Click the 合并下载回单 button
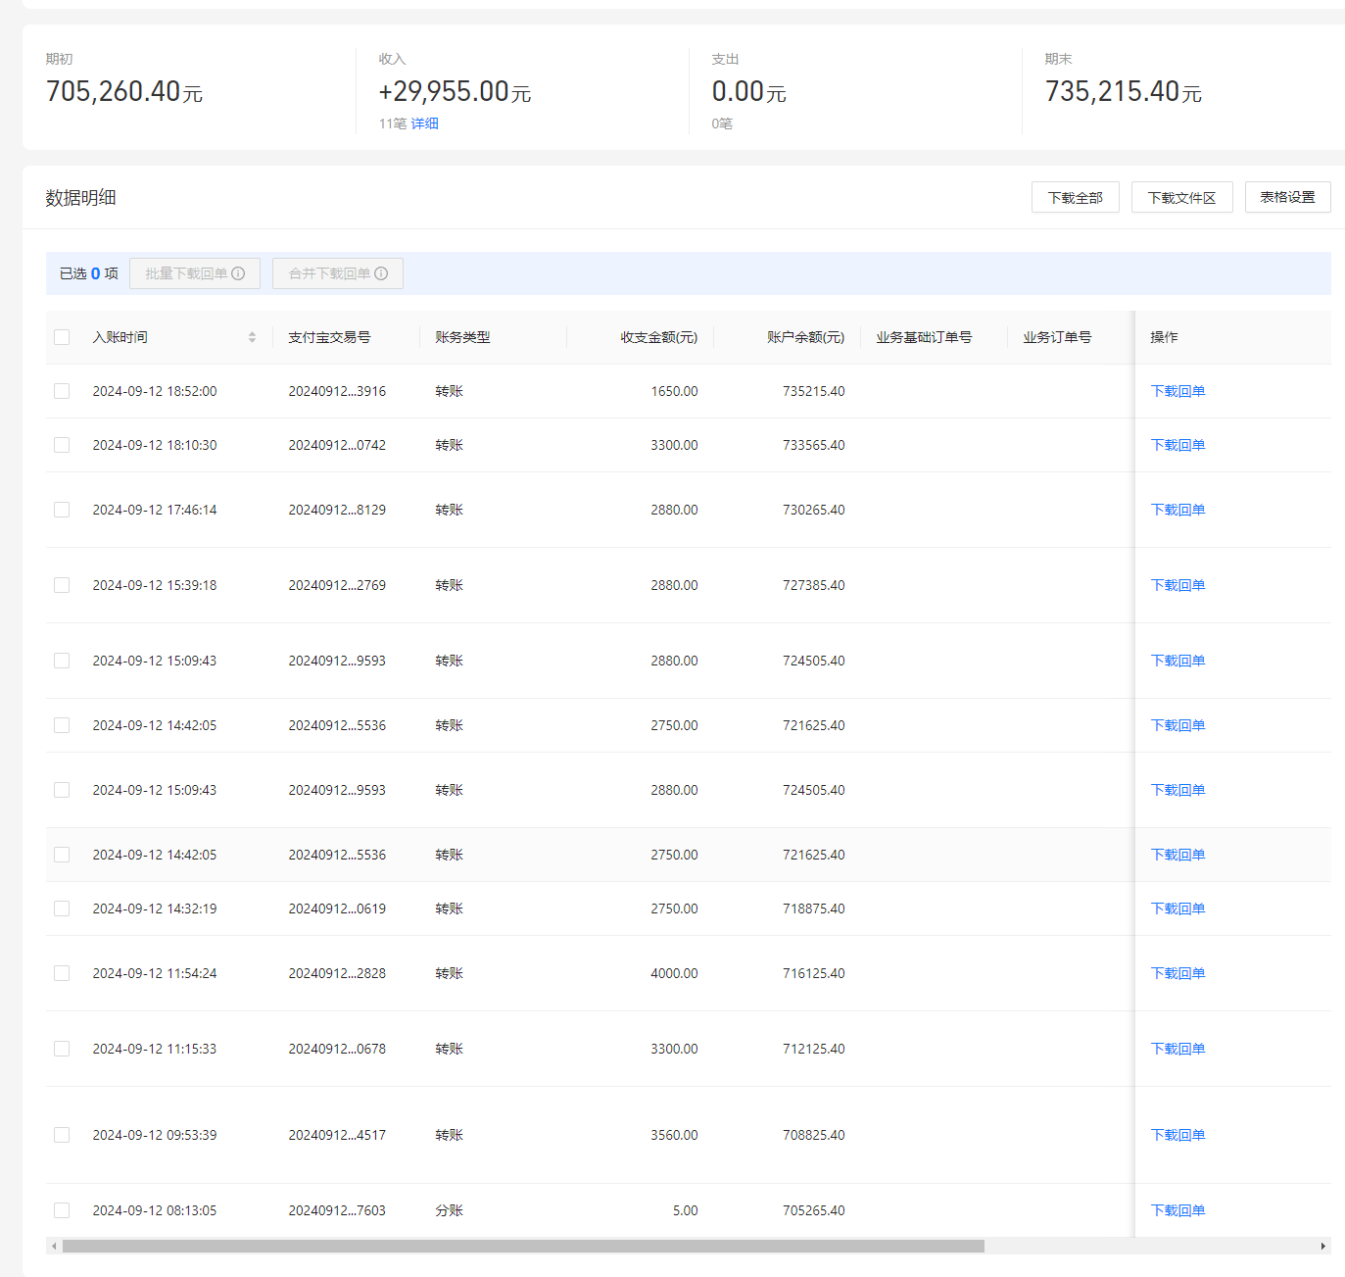The image size is (1345, 1277). tap(338, 273)
